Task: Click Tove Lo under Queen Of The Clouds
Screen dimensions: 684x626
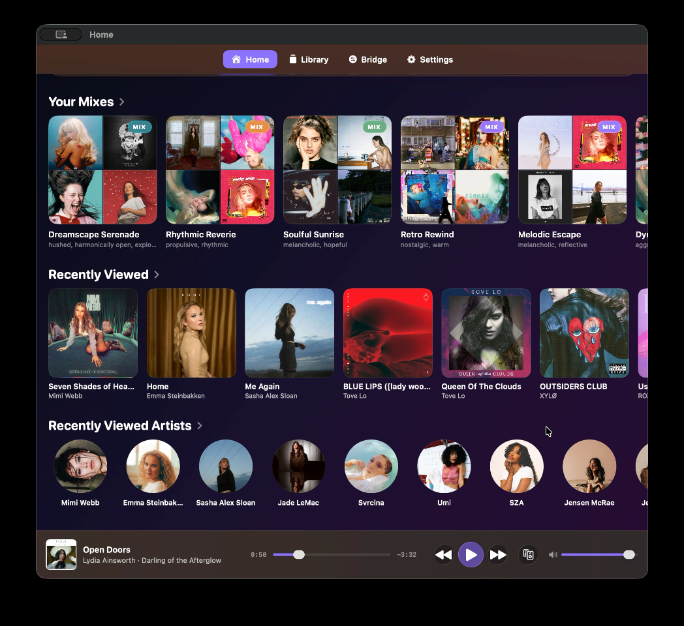Action: point(453,396)
